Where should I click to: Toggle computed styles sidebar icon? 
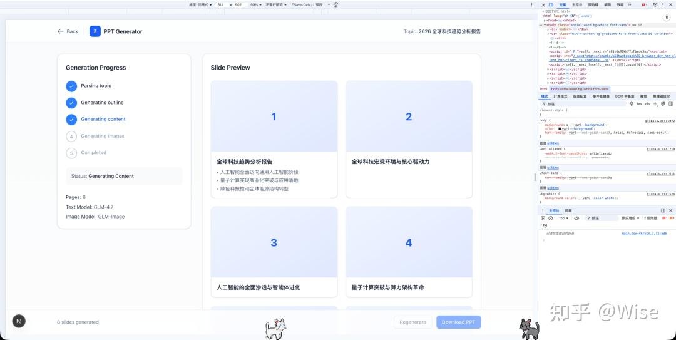tap(670, 104)
